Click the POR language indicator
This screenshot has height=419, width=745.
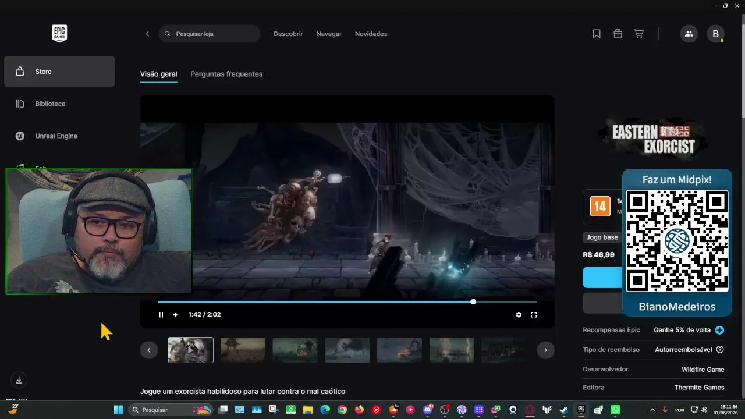[x=680, y=410]
